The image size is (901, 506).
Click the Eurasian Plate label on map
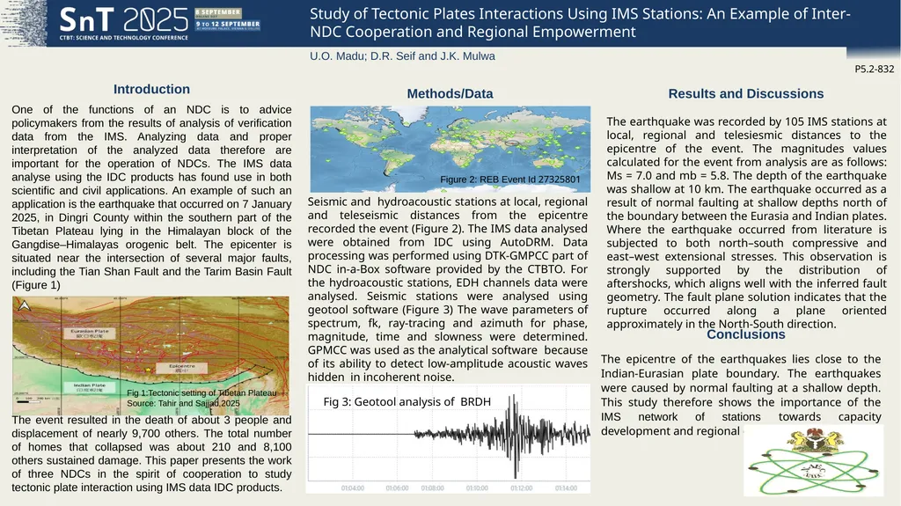(x=90, y=333)
